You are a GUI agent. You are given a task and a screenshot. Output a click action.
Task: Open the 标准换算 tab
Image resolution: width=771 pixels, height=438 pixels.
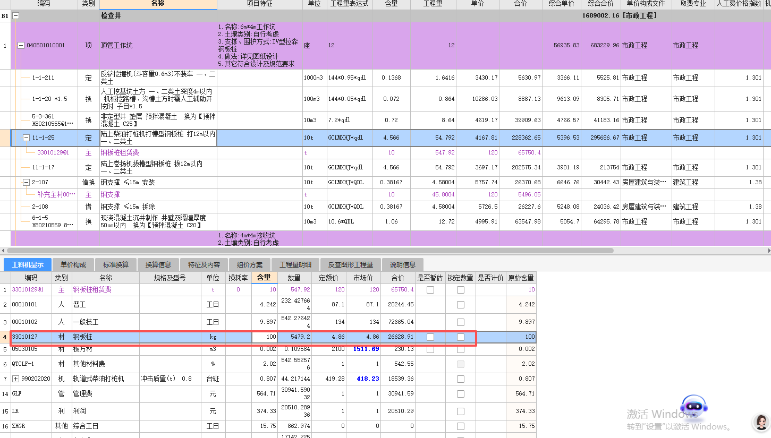coord(116,264)
